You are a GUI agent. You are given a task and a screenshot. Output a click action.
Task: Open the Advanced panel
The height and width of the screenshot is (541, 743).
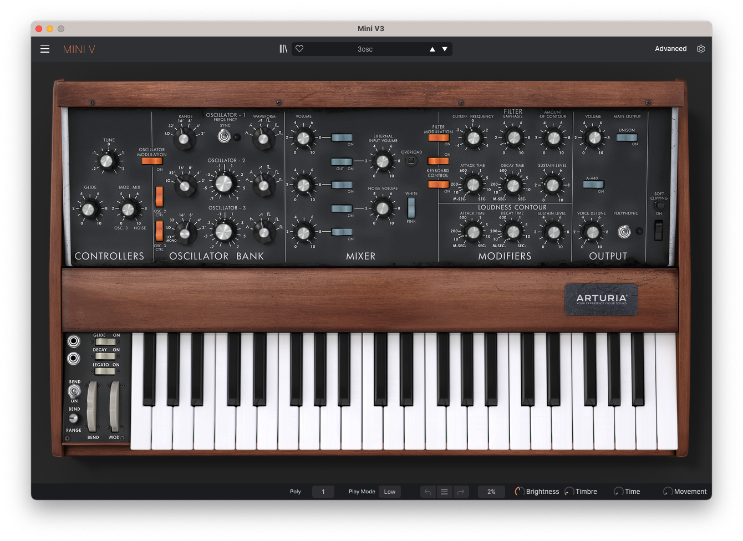[x=670, y=49]
